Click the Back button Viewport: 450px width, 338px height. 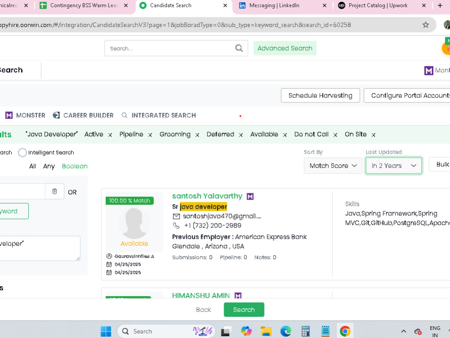tap(203, 310)
